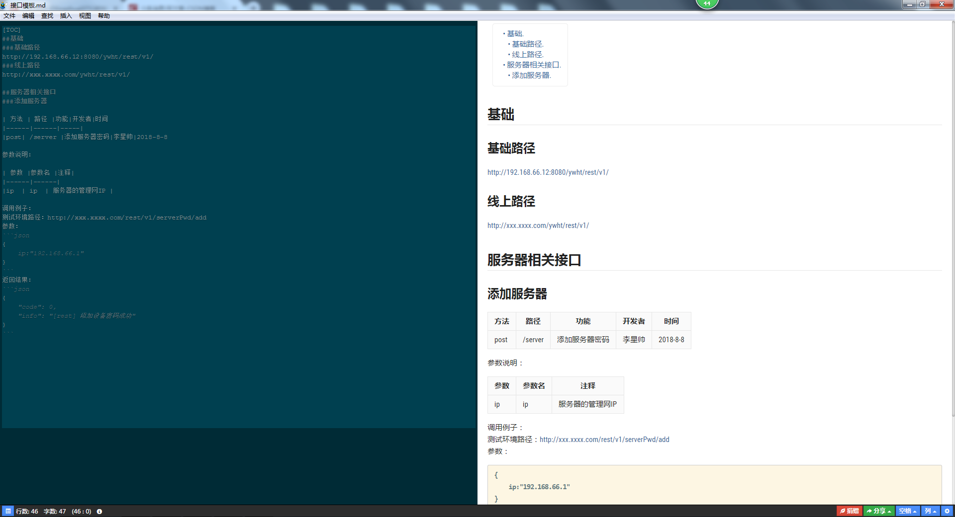This screenshot has height=517, width=955.
Task: Open the 视图 menu
Action: [85, 16]
